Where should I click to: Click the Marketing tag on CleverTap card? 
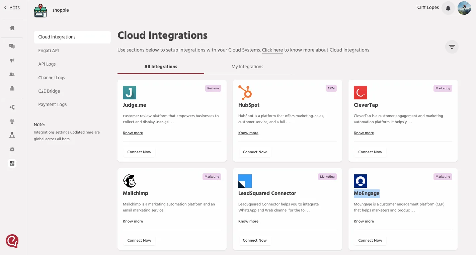[443, 88]
